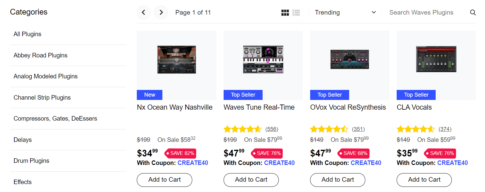This screenshot has width=485, height=192.
Task: Open 556 reviews for Waves Tune Real-Time
Action: click(x=271, y=129)
